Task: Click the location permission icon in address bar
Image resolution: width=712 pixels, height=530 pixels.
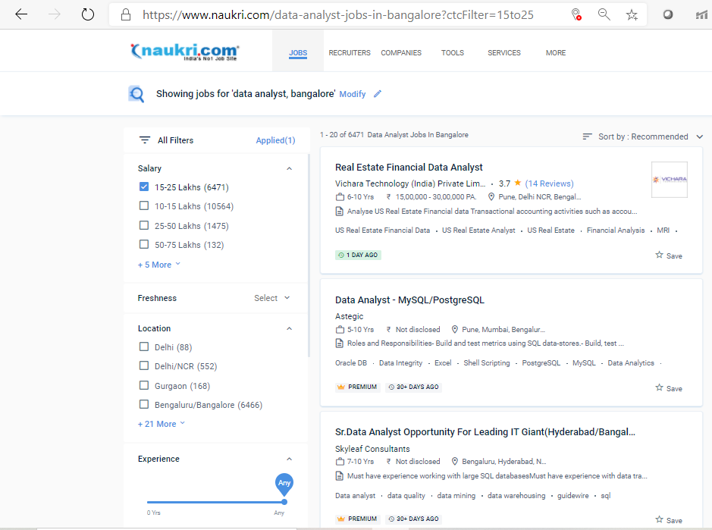Action: click(x=576, y=14)
